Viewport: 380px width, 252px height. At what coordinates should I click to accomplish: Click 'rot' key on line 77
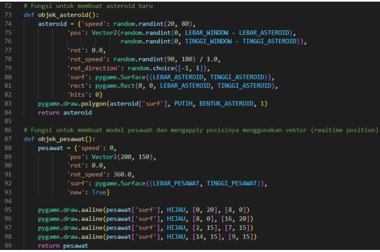tap(76, 50)
